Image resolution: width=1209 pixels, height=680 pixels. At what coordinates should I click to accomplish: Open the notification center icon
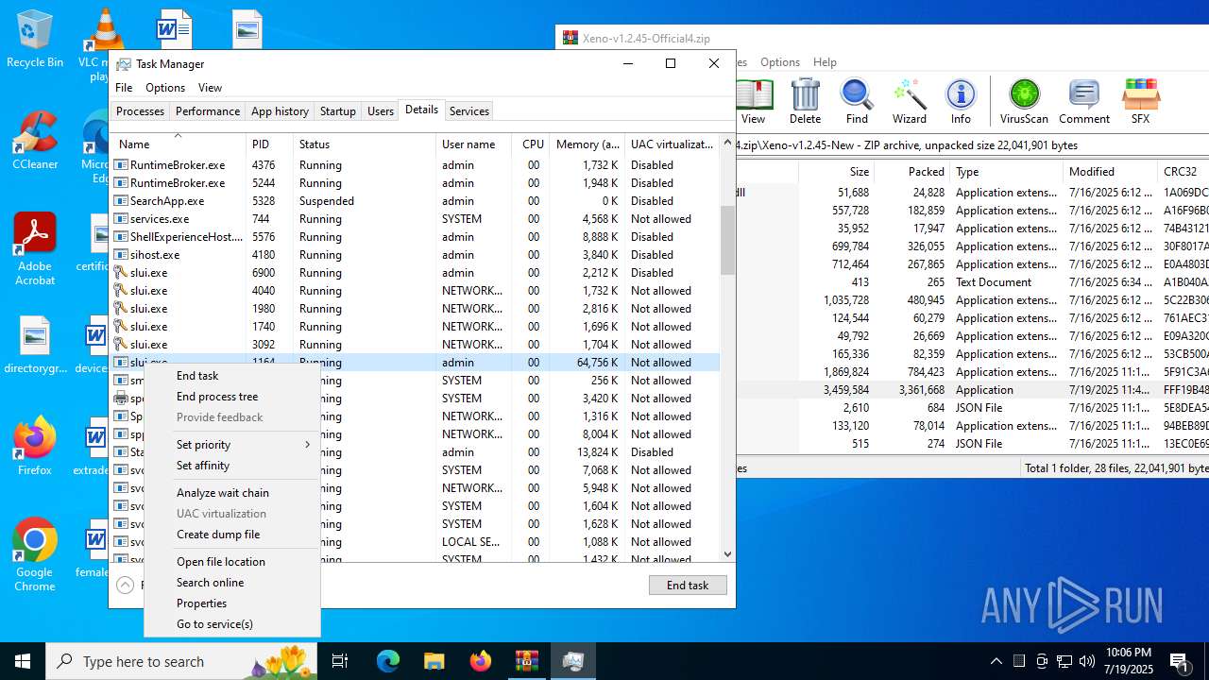pos(1180,661)
